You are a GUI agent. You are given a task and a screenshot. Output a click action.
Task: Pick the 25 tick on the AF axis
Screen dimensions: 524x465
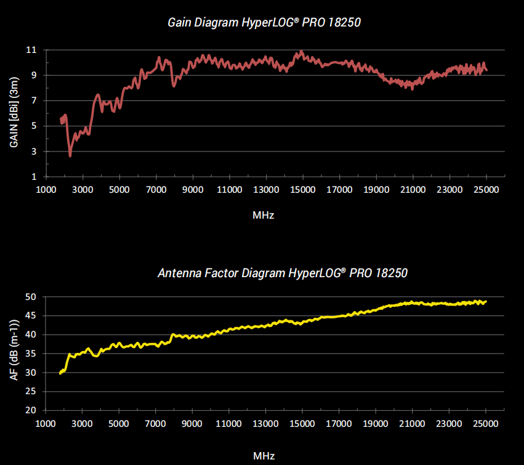[30, 392]
